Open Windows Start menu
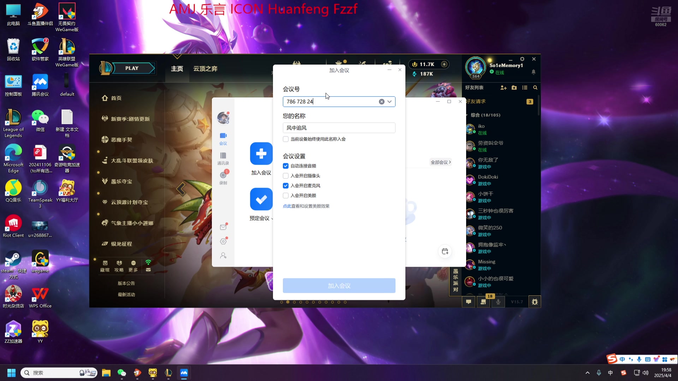Image resolution: width=678 pixels, height=381 pixels. 11,373
